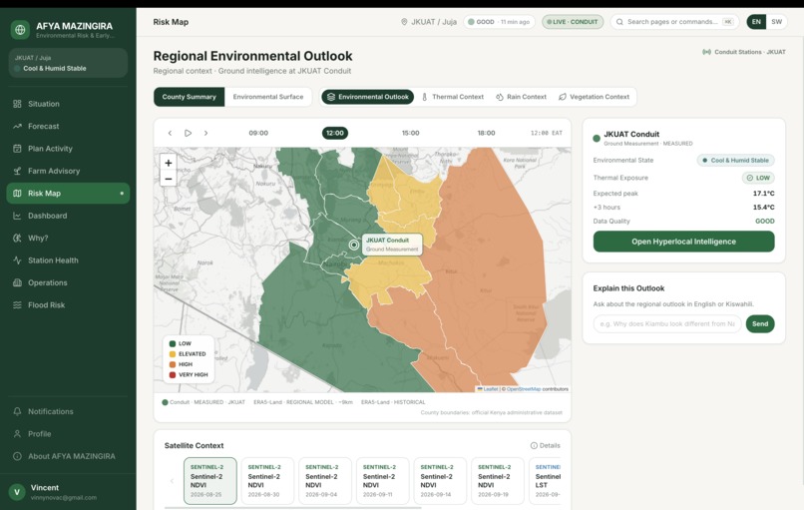Step timeline forward with right arrow
Screen dimensions: 804x510
point(206,134)
